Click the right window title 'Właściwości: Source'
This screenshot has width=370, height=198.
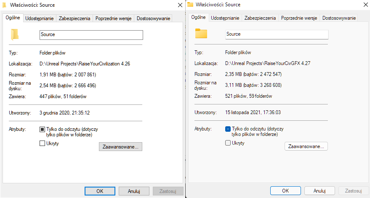click(x=218, y=5)
